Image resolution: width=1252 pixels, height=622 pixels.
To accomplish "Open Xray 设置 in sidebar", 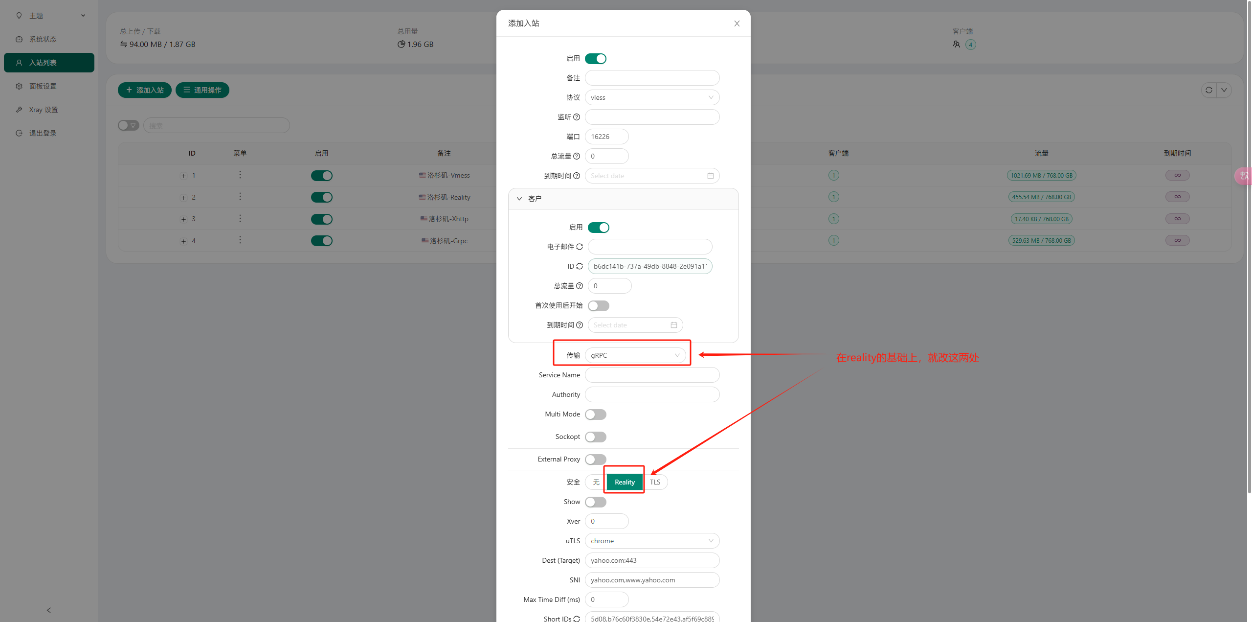I will pyautogui.click(x=44, y=110).
